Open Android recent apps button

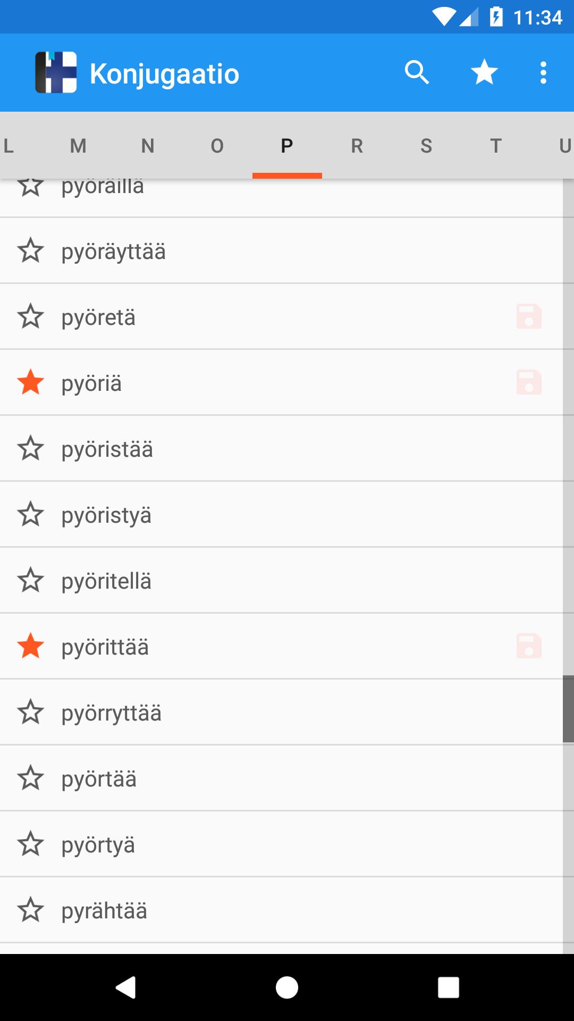(448, 987)
